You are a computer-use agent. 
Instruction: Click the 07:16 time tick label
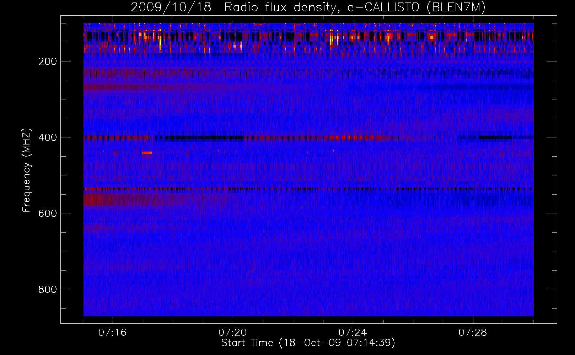113,333
